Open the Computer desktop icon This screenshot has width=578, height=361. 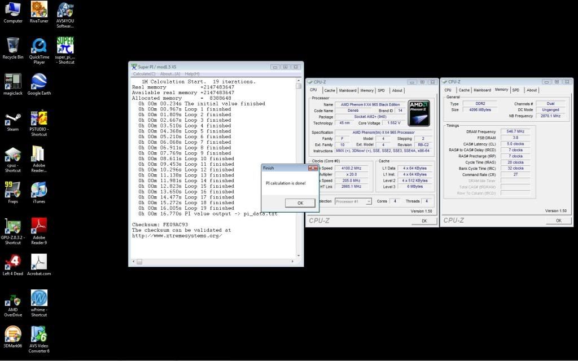pos(13,12)
